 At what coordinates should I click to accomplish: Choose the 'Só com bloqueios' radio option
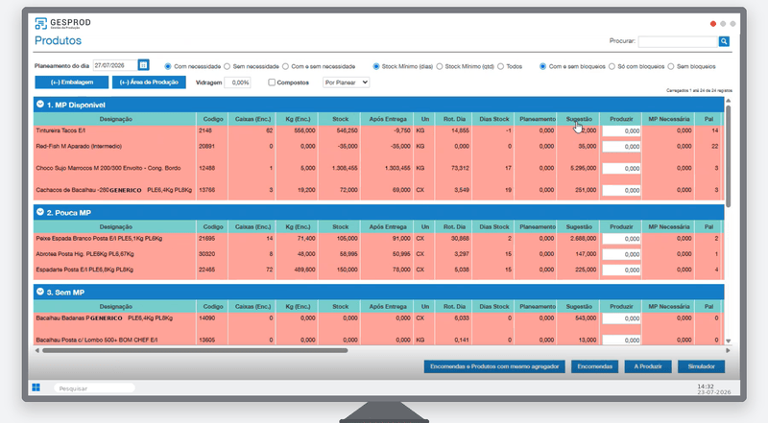612,66
